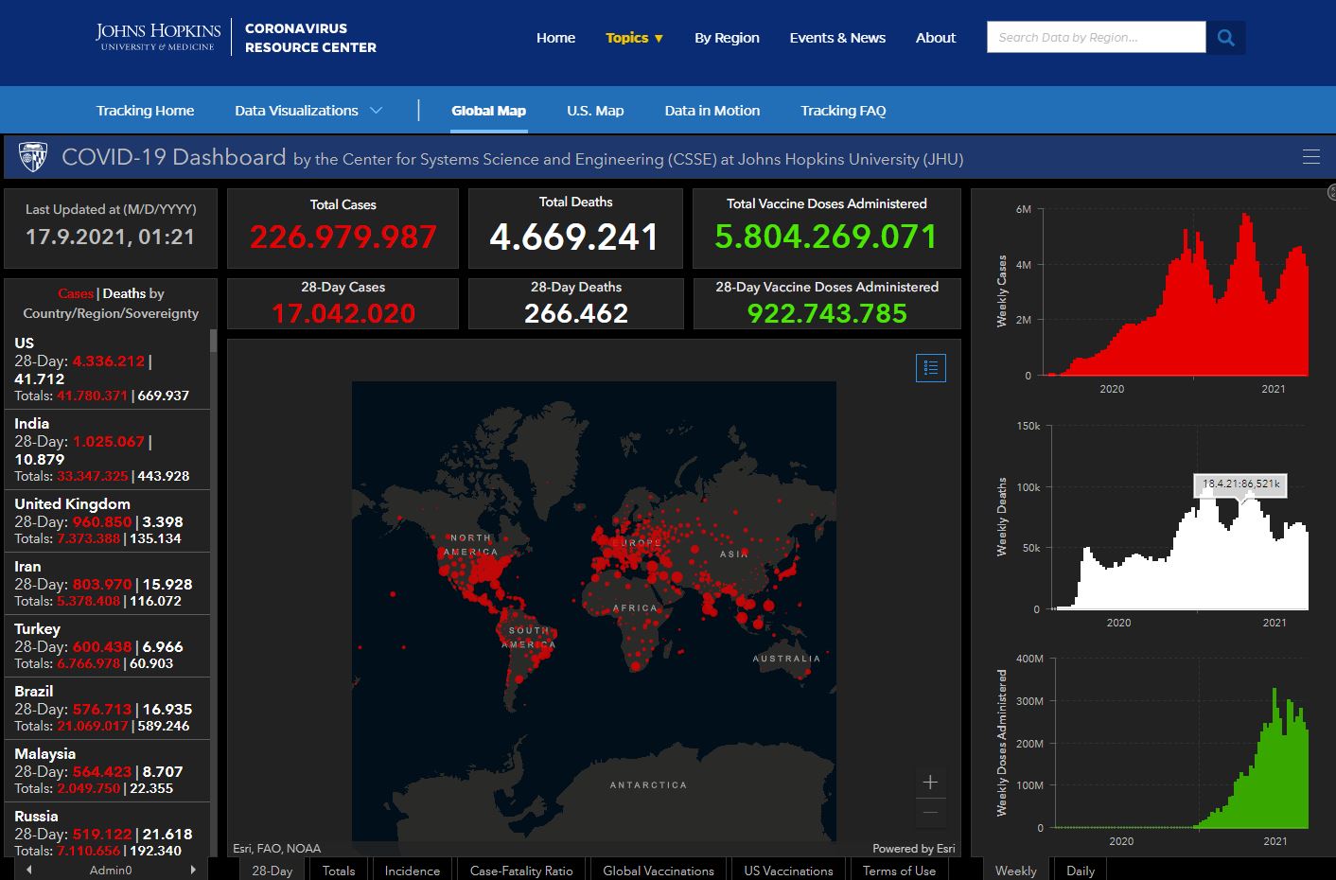Click Total Deaths value 4.669.241

(574, 237)
